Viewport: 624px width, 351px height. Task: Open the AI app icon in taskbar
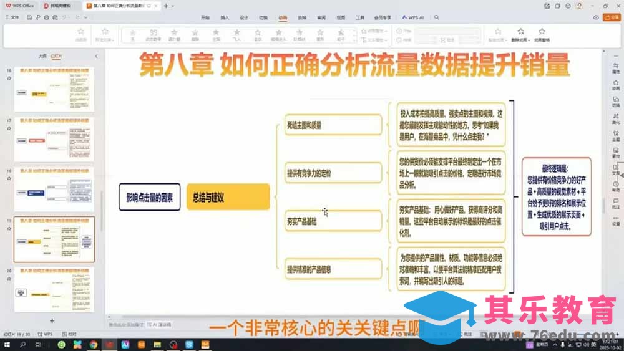point(125,345)
